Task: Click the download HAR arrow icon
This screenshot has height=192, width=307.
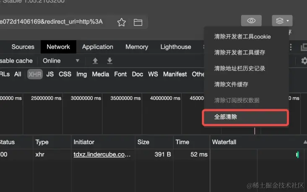Action: pos(109,61)
